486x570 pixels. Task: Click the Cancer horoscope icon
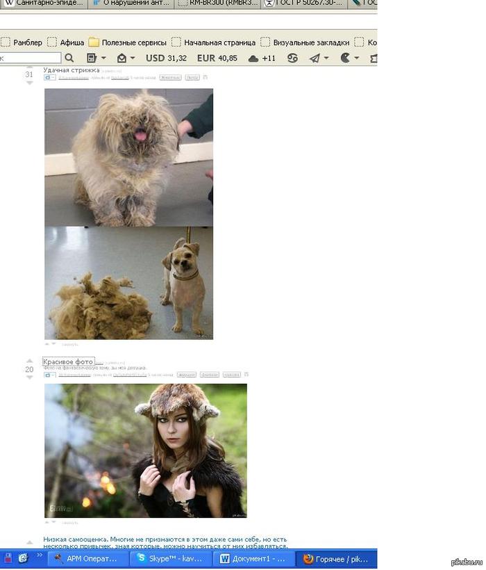[x=292, y=58]
